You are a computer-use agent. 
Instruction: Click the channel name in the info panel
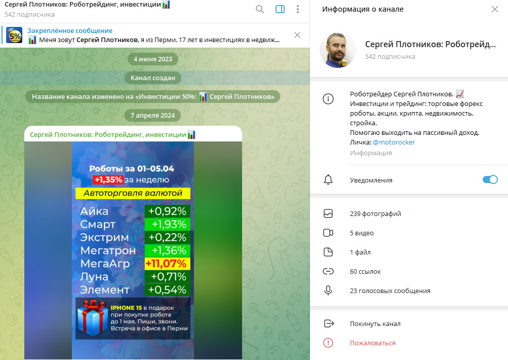click(430, 45)
